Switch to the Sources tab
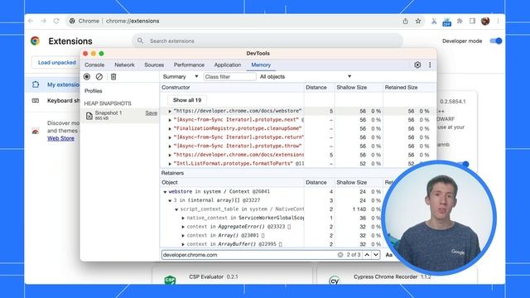 pyautogui.click(x=154, y=65)
